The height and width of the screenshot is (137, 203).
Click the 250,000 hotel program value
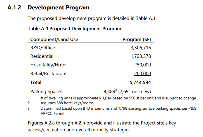coord(142,65)
